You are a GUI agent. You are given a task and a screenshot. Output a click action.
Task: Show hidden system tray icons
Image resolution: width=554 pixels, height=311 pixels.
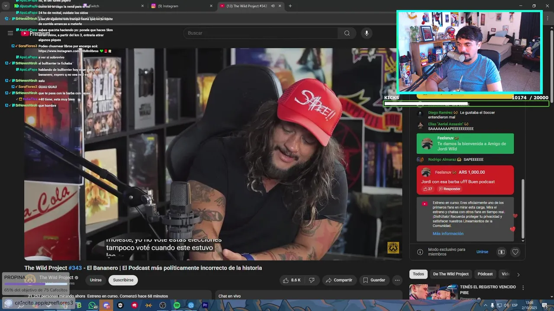485,305
